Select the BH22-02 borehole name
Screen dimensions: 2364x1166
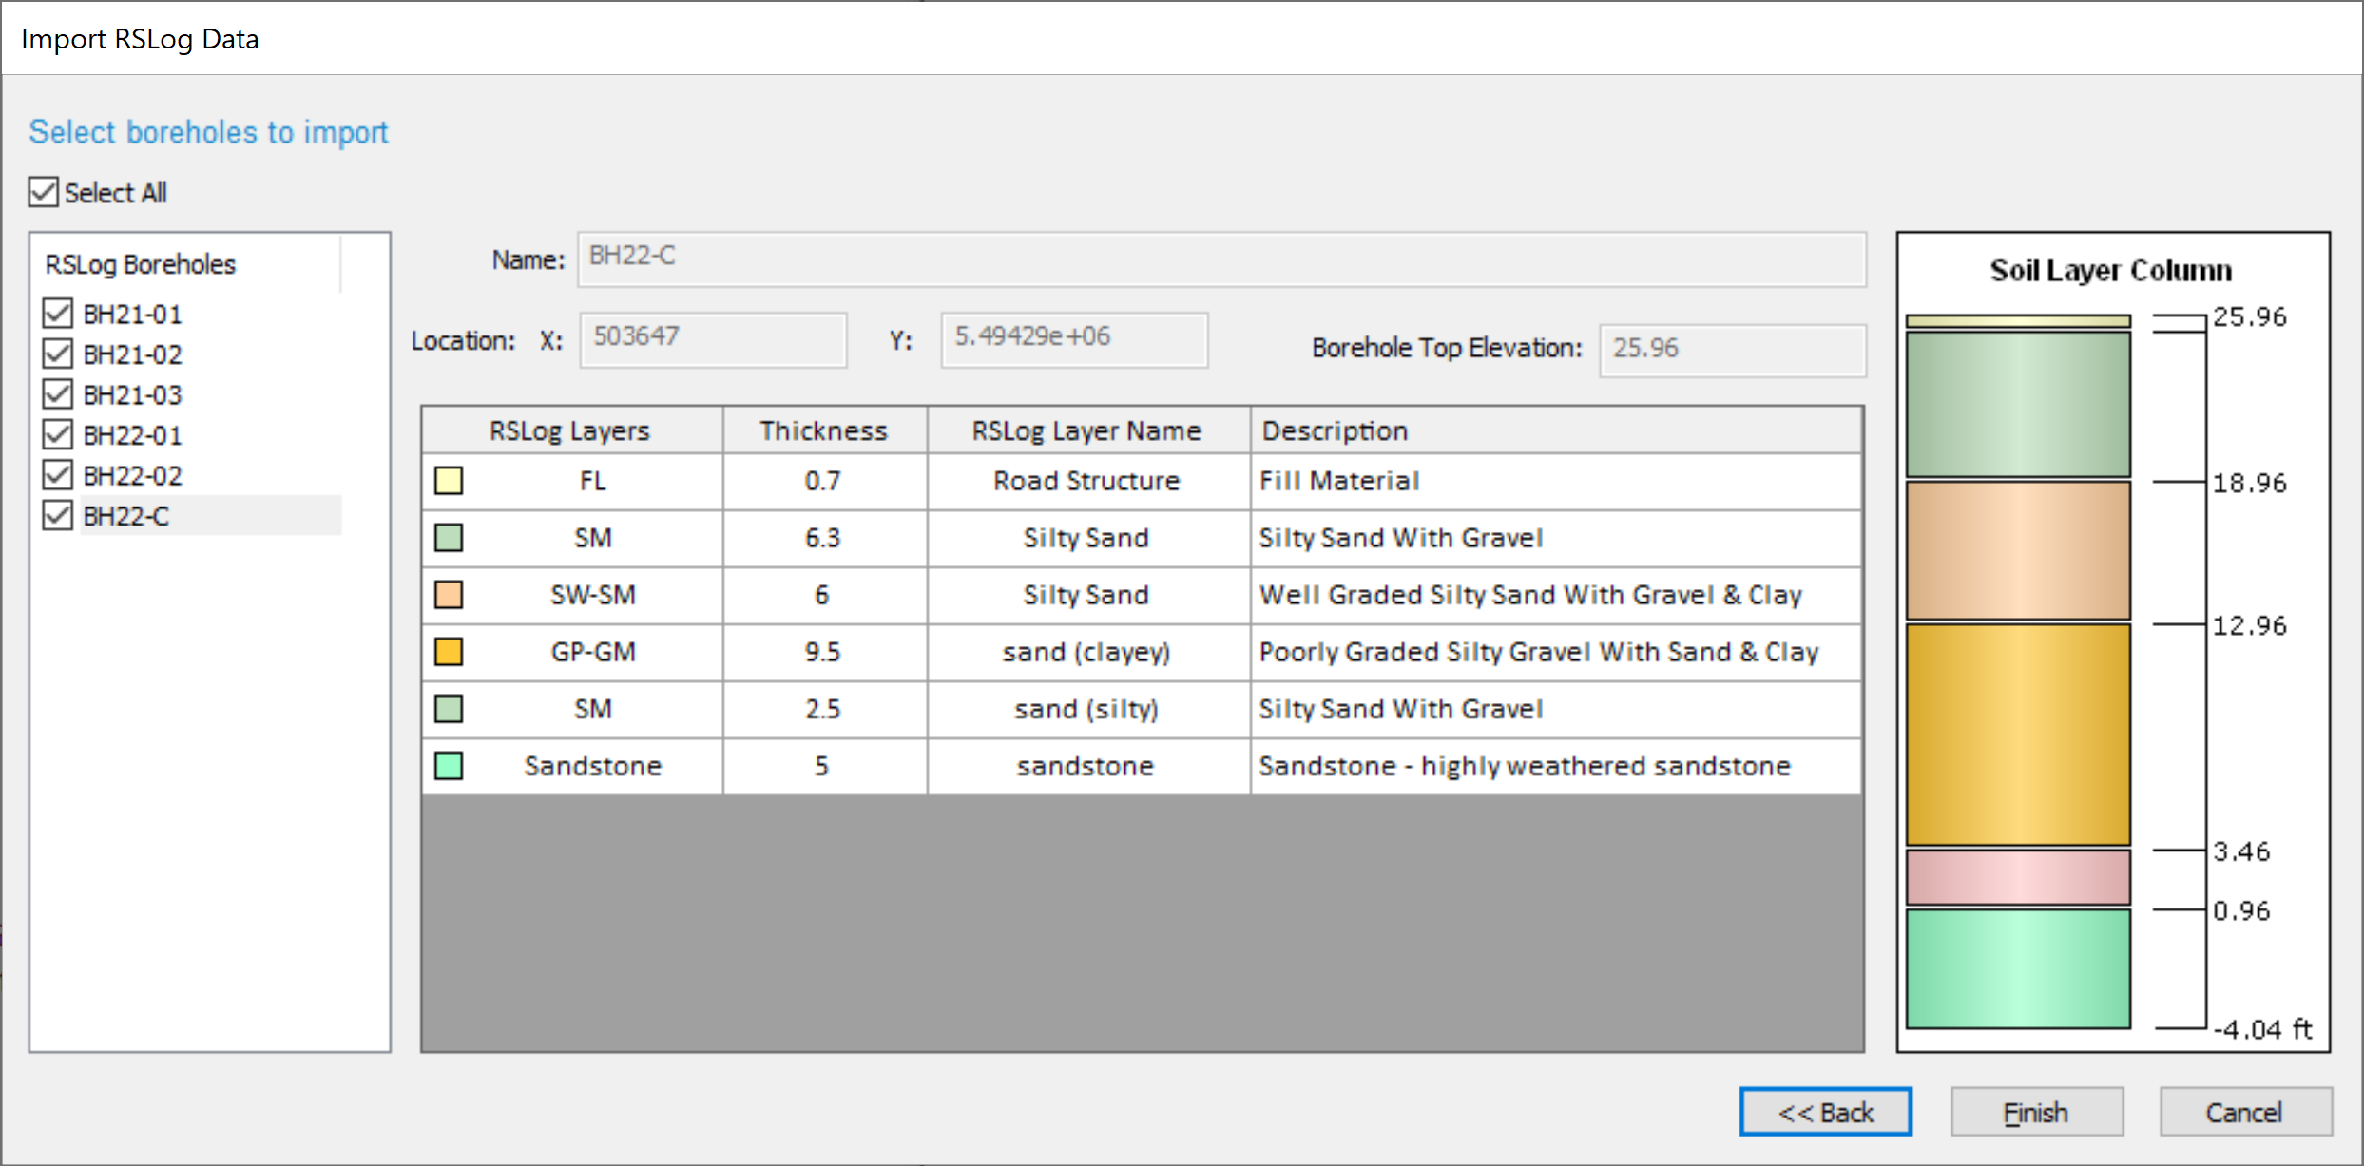click(132, 475)
